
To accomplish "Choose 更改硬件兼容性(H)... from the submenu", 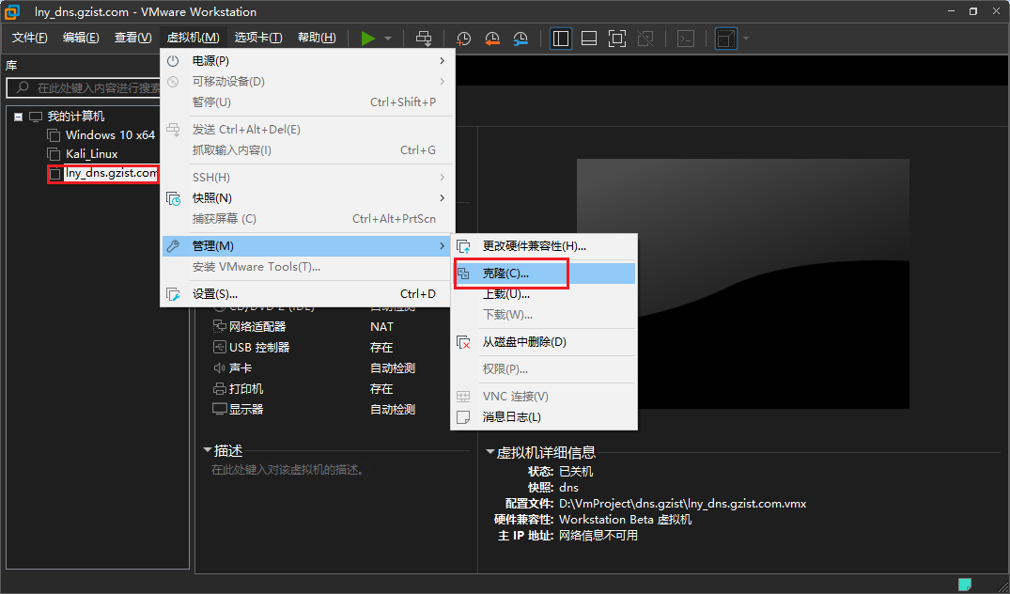I will tap(544, 246).
